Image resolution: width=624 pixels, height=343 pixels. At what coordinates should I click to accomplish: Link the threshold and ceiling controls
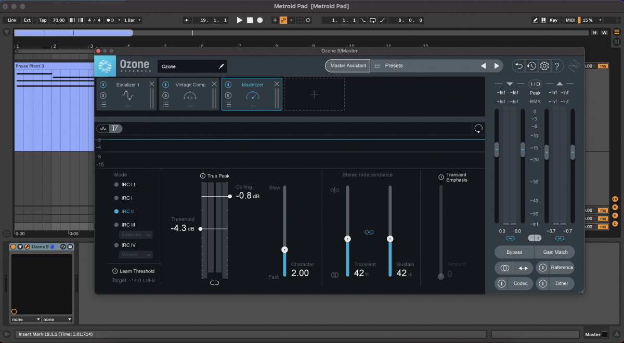coord(214,283)
